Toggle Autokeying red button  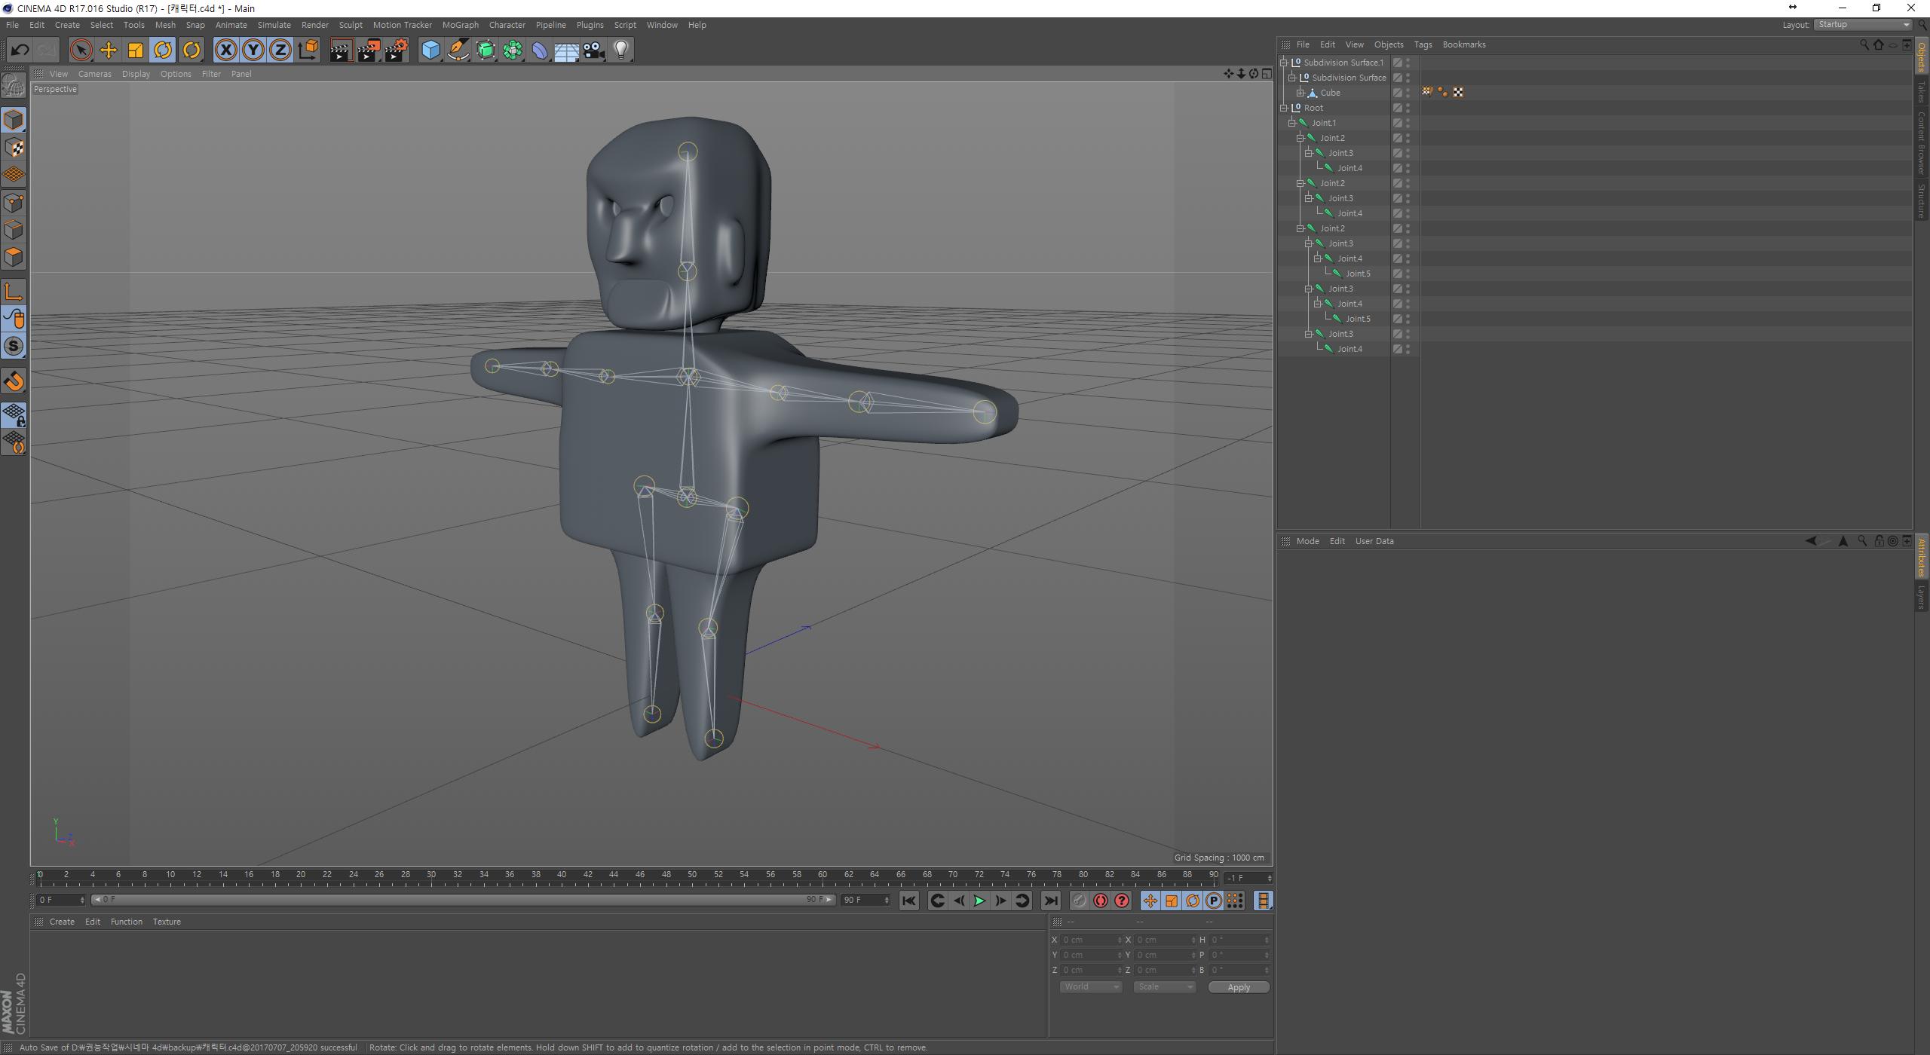(x=1100, y=901)
